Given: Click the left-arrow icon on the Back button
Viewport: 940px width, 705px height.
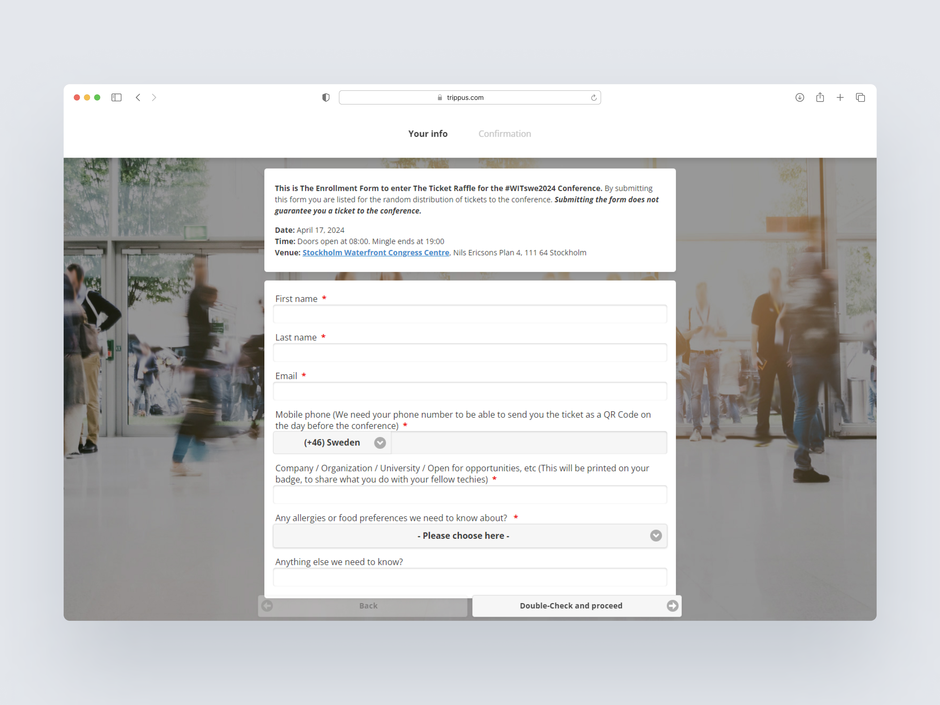Looking at the screenshot, I should 267,605.
